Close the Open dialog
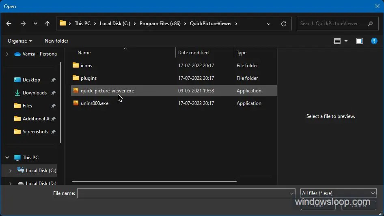The image size is (384, 216). [378, 6]
